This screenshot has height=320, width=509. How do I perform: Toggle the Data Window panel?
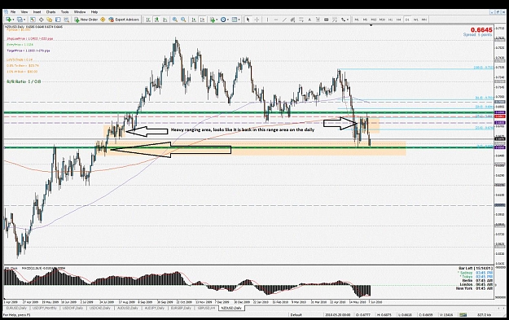(42, 20)
